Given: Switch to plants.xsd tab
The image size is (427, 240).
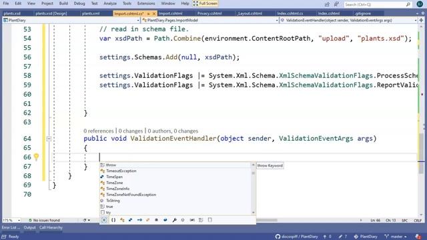Looking at the screenshot, I should pyautogui.click(x=12, y=13).
